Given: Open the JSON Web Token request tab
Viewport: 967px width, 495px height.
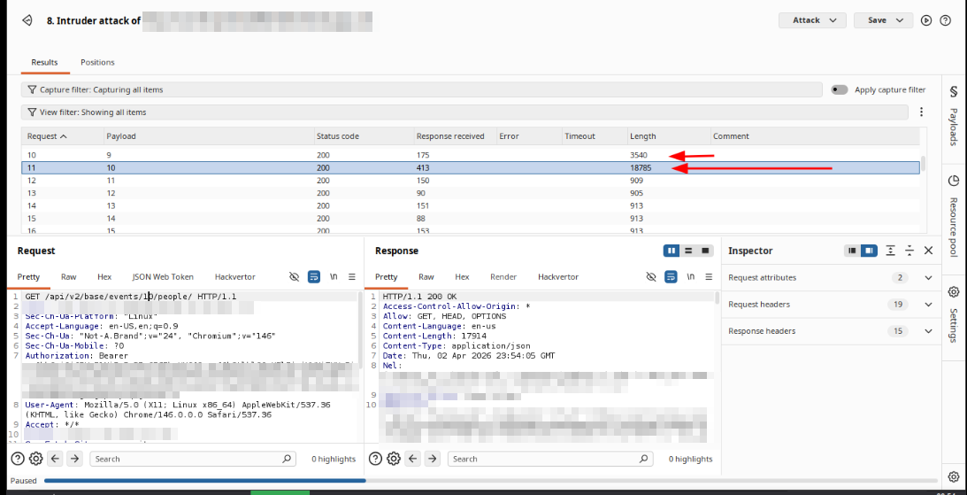Looking at the screenshot, I should click(x=163, y=277).
